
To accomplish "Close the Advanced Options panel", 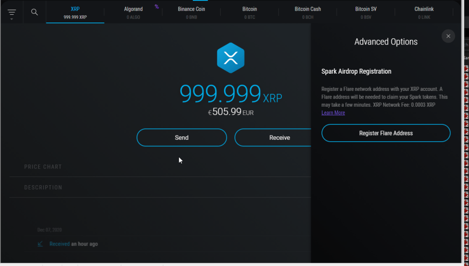I will click(448, 36).
